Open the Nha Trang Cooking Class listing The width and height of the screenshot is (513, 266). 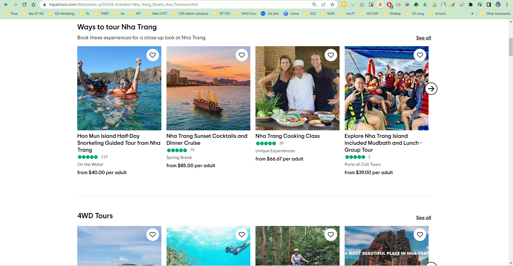tap(287, 136)
